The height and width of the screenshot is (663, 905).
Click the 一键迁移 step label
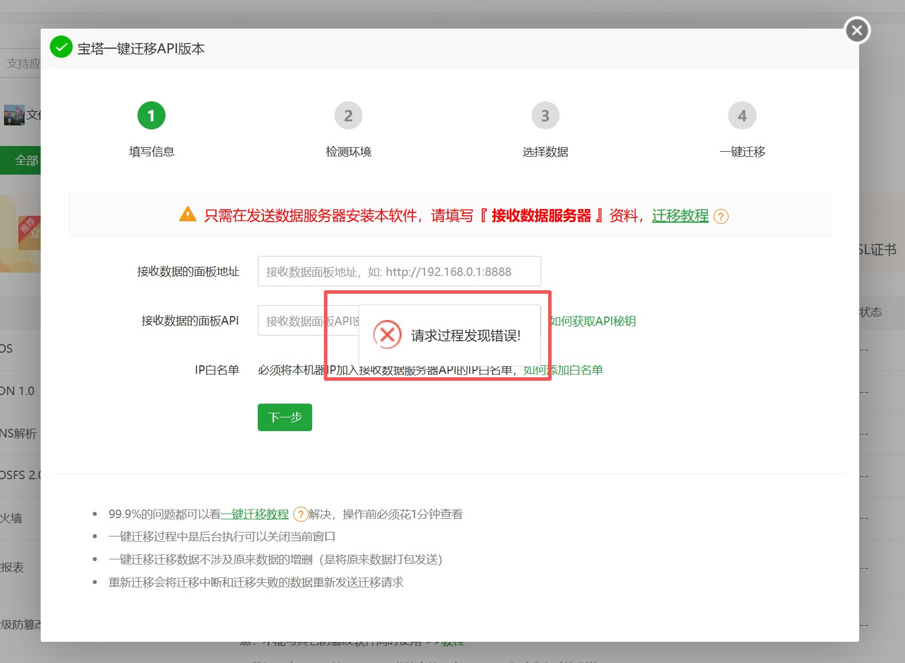[x=742, y=152]
